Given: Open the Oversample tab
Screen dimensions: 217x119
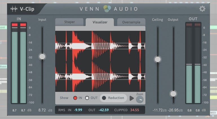Looking at the screenshot, I should [131, 22].
